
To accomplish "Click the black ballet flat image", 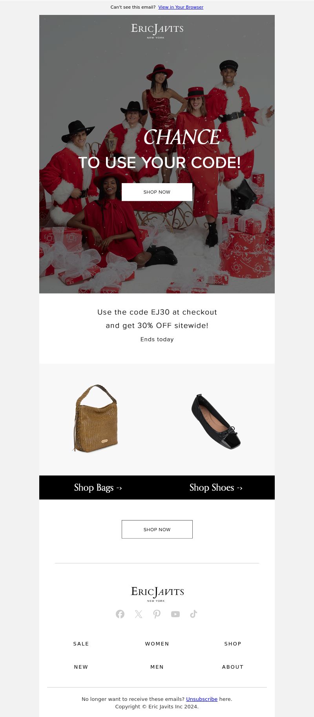I will [216, 422].
